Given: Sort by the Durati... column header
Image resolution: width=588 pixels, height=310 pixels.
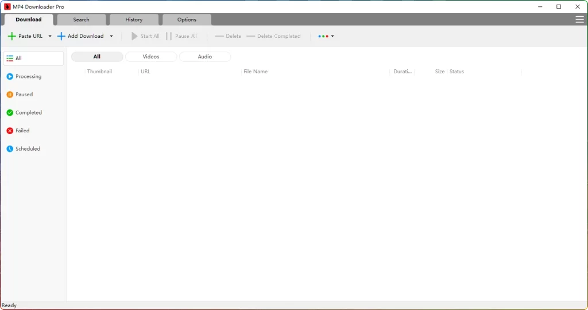Looking at the screenshot, I should [x=403, y=72].
